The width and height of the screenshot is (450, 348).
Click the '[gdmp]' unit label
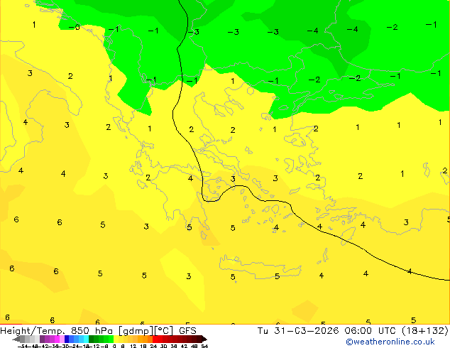pos(136,331)
